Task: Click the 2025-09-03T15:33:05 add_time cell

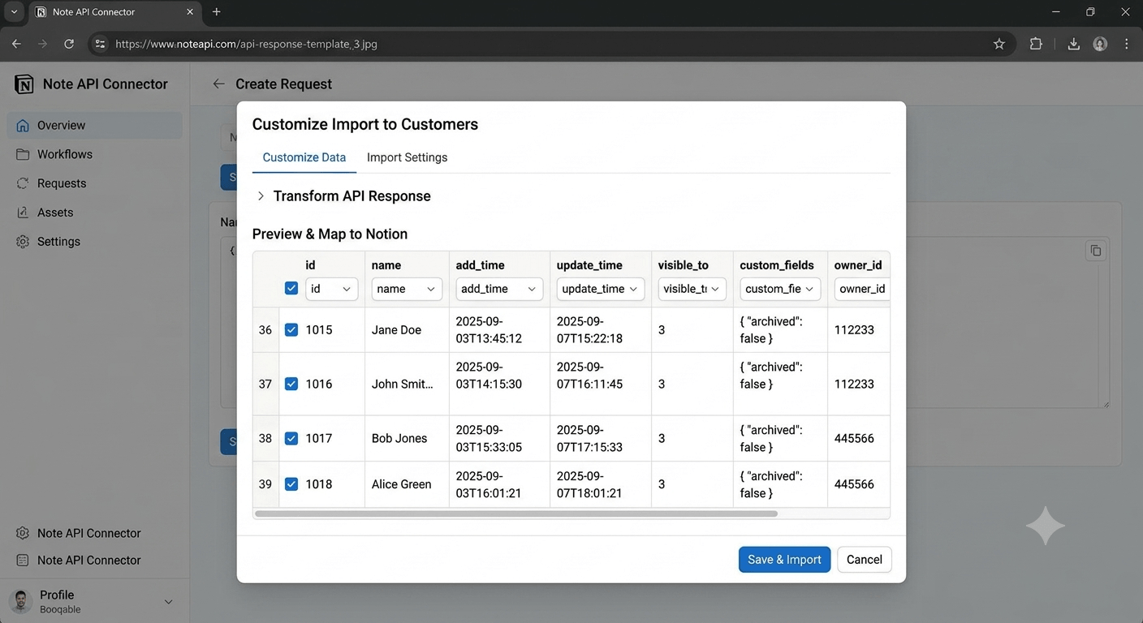Action: coord(499,438)
